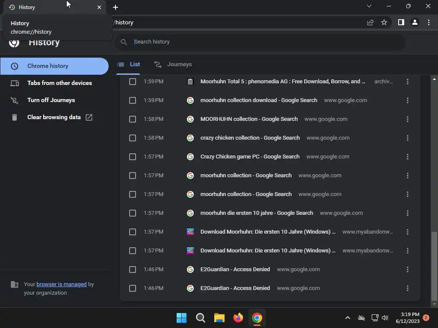Open Tabs from other devices

point(54,83)
